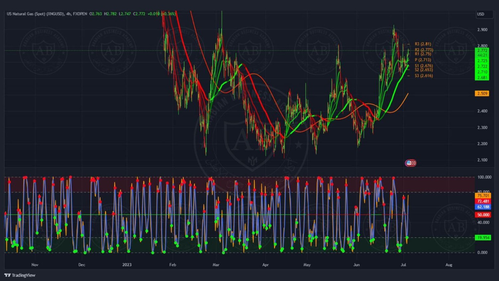The image size is (499, 281).
Task: Click the +0.010 price change value
Action: [153, 14]
